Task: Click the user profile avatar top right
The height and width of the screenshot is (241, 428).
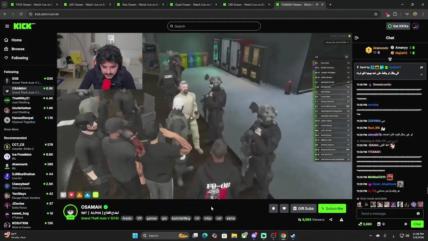Action: 416,26
